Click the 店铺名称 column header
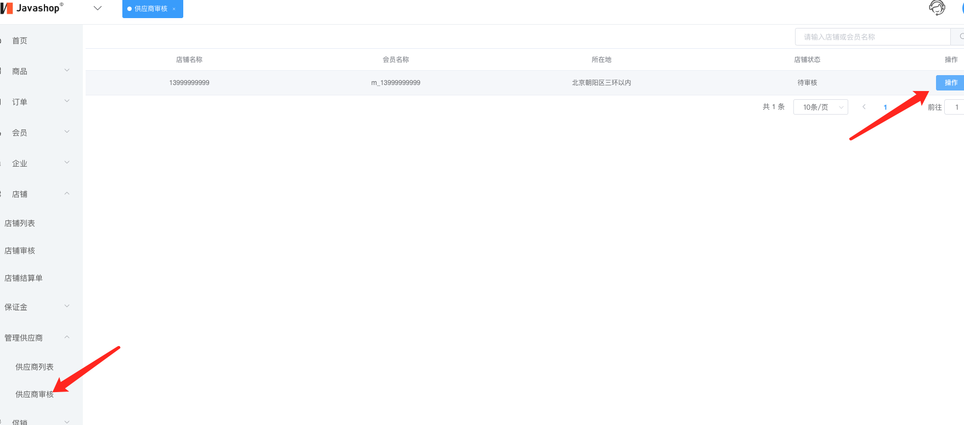Screen dimensions: 964x425 [189, 60]
